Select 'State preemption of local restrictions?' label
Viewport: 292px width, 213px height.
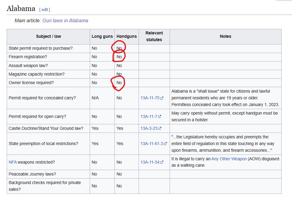pyautogui.click(x=43, y=144)
